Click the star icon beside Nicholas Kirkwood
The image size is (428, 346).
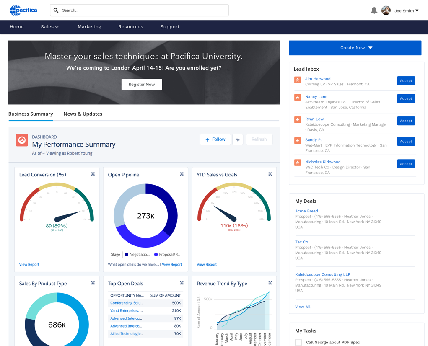coord(297,163)
